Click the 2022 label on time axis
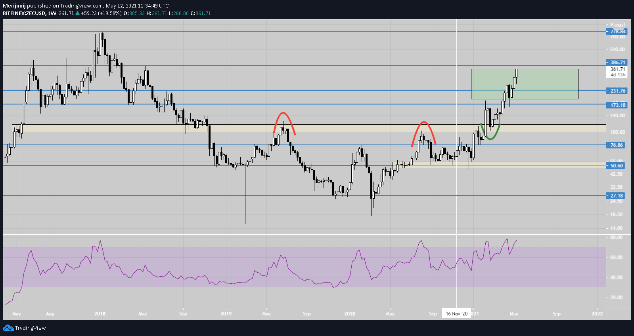The height and width of the screenshot is (336, 634). coord(597,314)
